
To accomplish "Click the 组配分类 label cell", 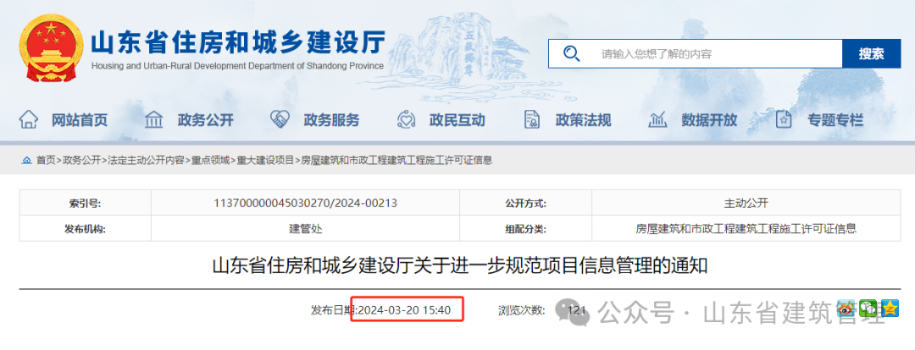I will [x=526, y=229].
